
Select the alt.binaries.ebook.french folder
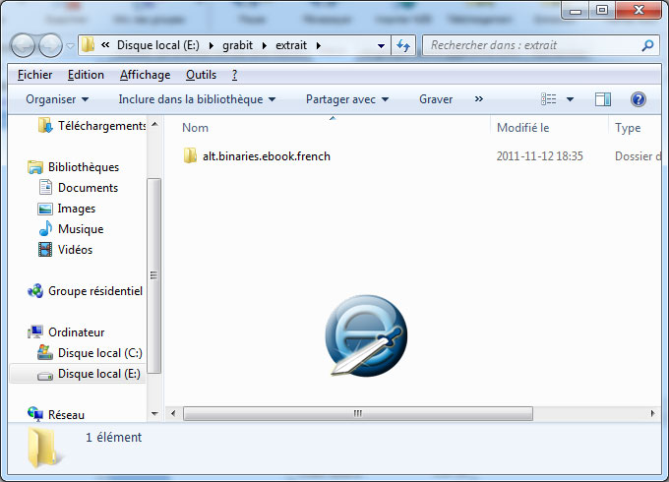click(267, 156)
